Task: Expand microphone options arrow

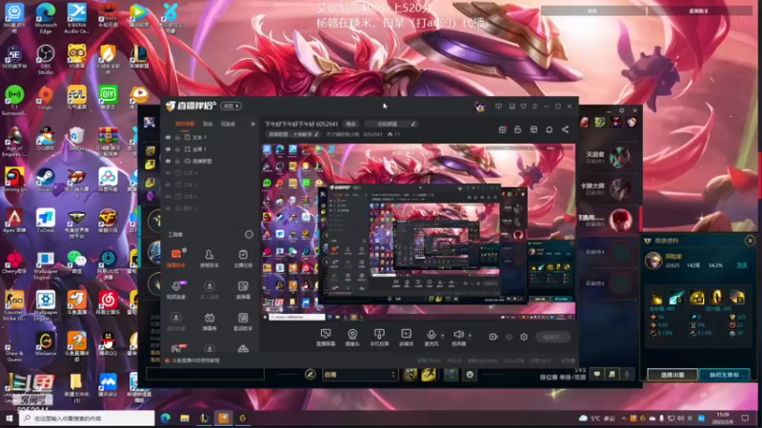Action: pos(442,335)
